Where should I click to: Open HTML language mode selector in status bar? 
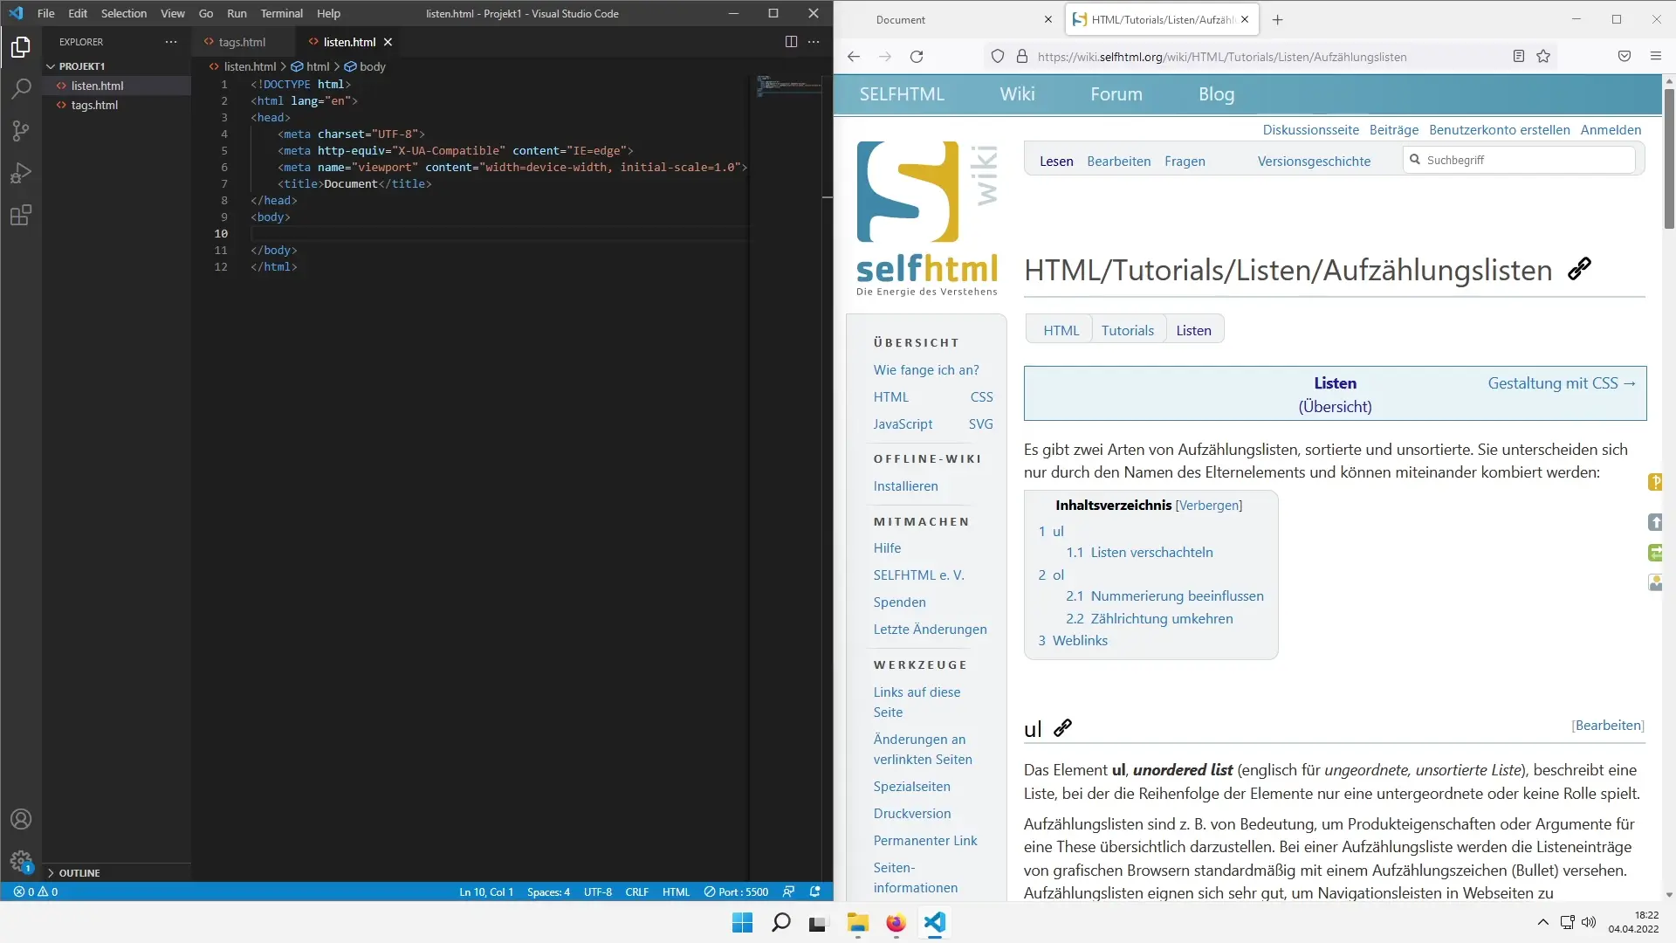pyautogui.click(x=676, y=891)
